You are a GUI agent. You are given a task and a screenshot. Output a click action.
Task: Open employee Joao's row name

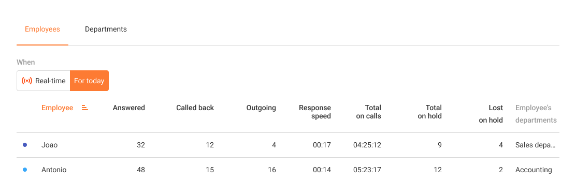pos(50,145)
